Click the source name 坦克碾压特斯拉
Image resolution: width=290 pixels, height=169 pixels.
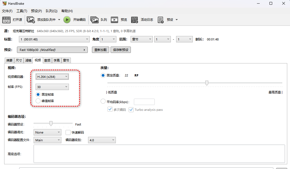pyautogui.click(x=24, y=31)
